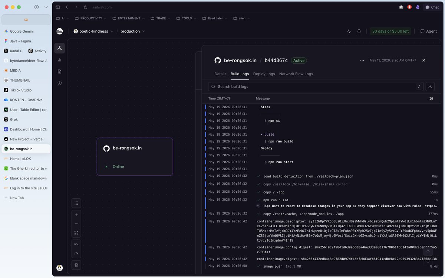Click the be-rongsok.in panel title
Viewport: 445px width, 278px height.
240,60
